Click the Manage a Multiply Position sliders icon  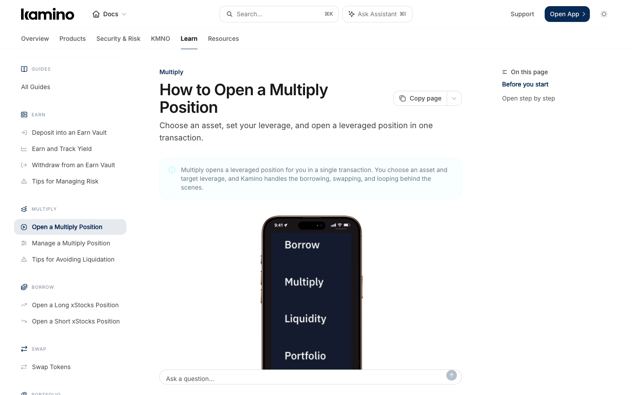(x=24, y=243)
